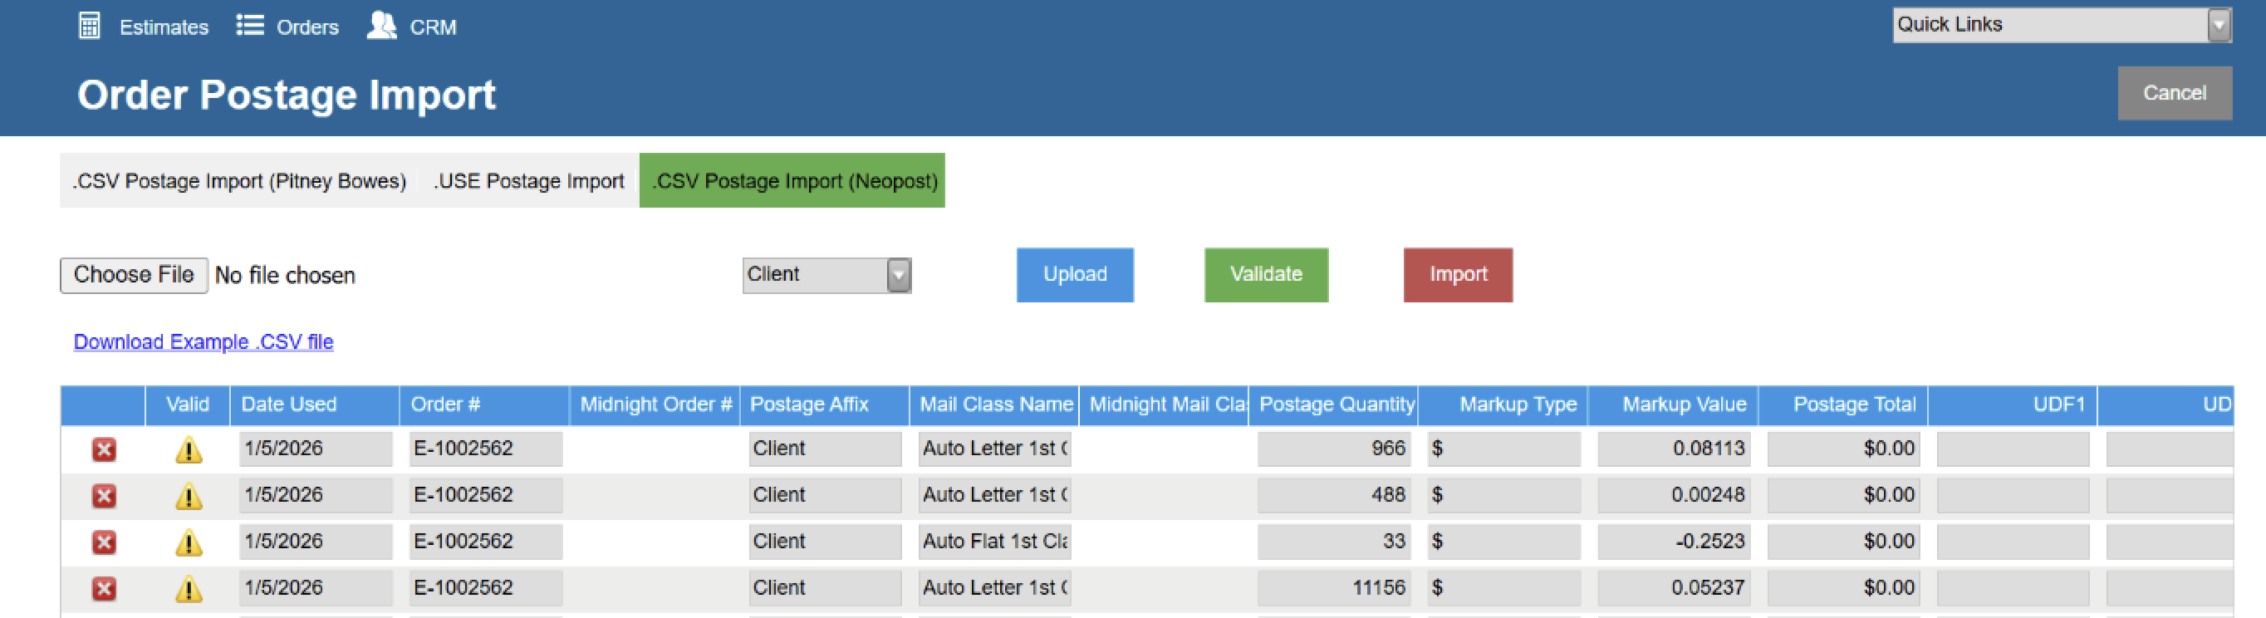Click the No file chosen text
The width and height of the screenshot is (2266, 618).
(x=285, y=276)
